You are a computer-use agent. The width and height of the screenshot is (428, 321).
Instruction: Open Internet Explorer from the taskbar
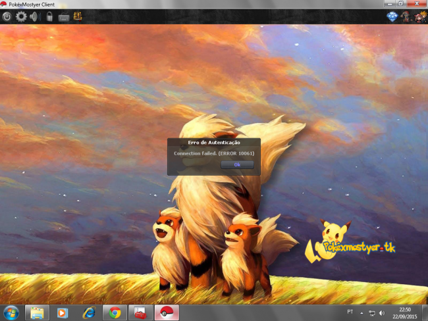click(x=89, y=313)
